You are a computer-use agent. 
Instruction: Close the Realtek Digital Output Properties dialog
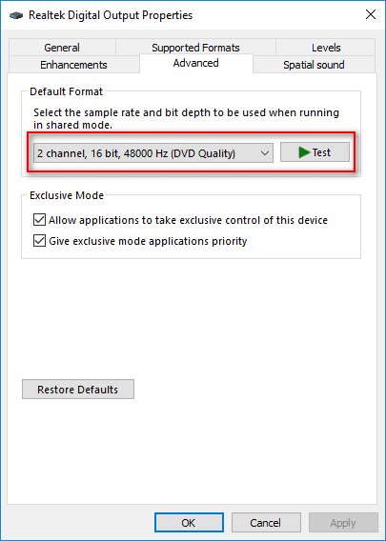(x=371, y=14)
